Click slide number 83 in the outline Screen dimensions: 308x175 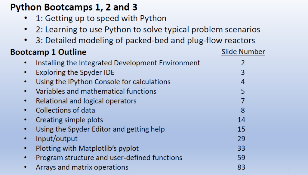point(241,167)
